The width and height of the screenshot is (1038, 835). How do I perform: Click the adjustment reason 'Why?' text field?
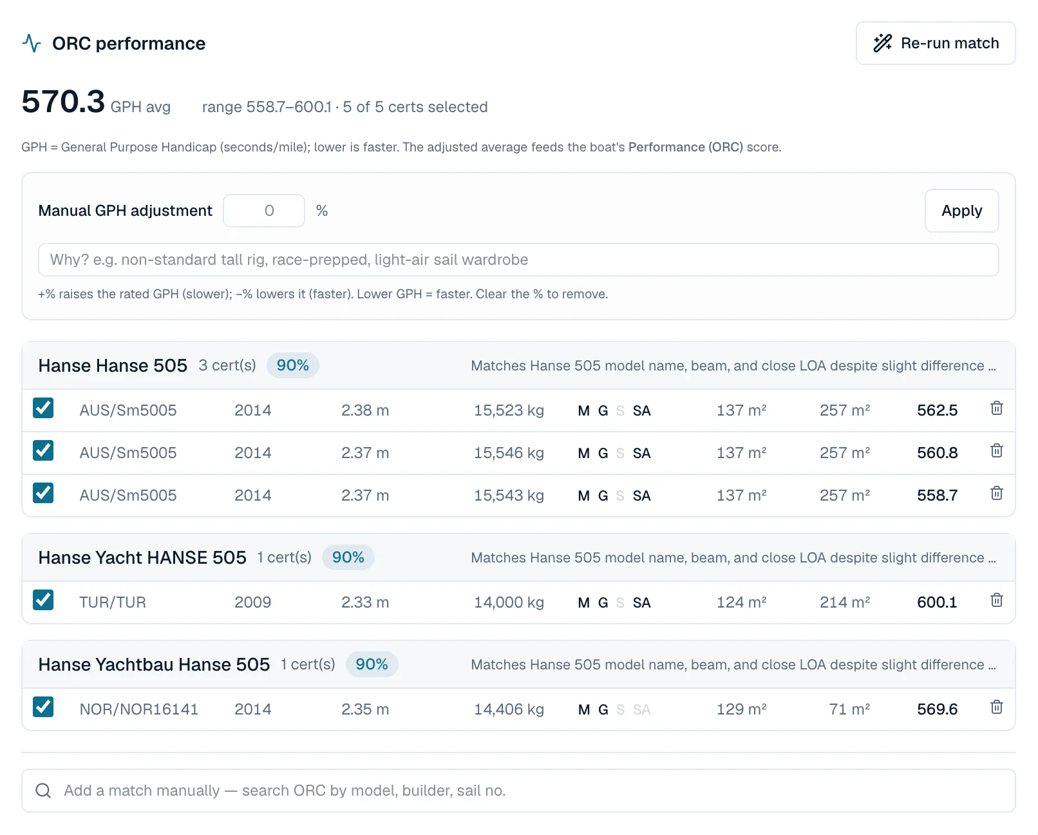pos(518,260)
